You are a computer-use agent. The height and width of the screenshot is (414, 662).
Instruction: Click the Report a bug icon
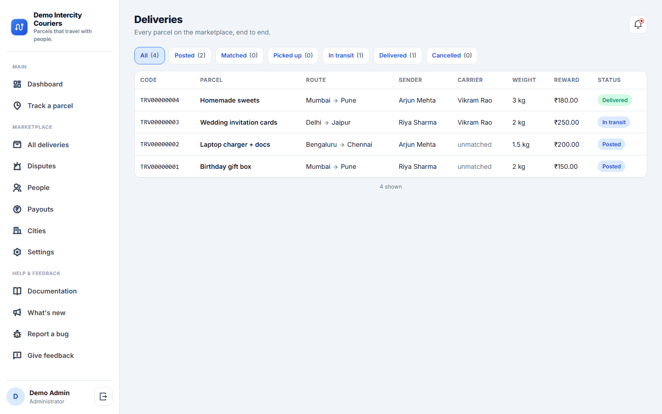click(x=17, y=334)
